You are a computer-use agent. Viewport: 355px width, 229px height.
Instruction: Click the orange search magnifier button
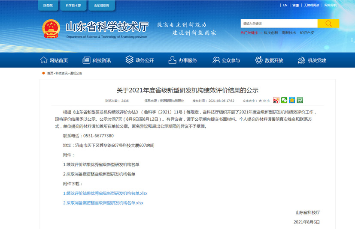coord(328,24)
